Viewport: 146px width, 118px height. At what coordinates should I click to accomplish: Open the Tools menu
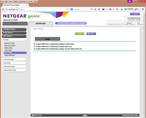pos(30,2)
